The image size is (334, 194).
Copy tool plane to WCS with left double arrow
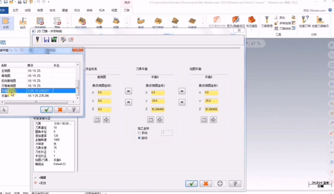[129, 102]
